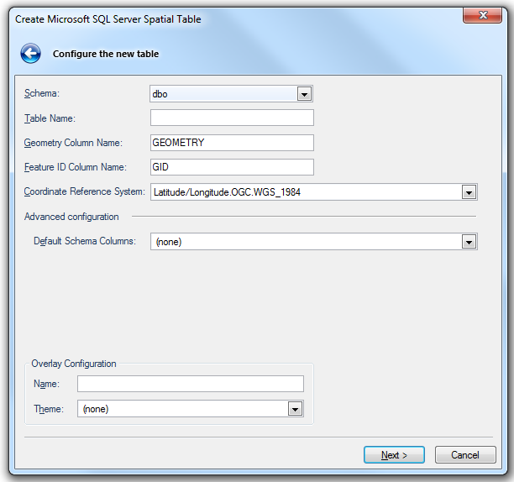Dismiss the dialog with Cancel
Image resolution: width=514 pixels, height=482 pixels.
coord(465,455)
